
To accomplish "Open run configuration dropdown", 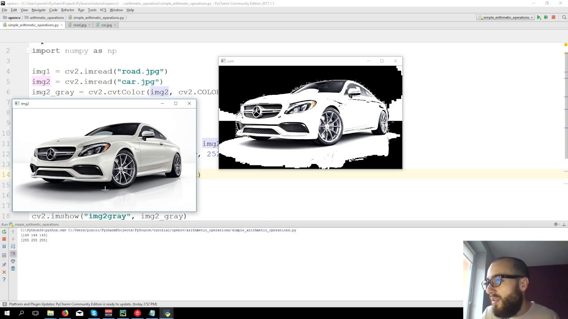I will click(x=506, y=17).
